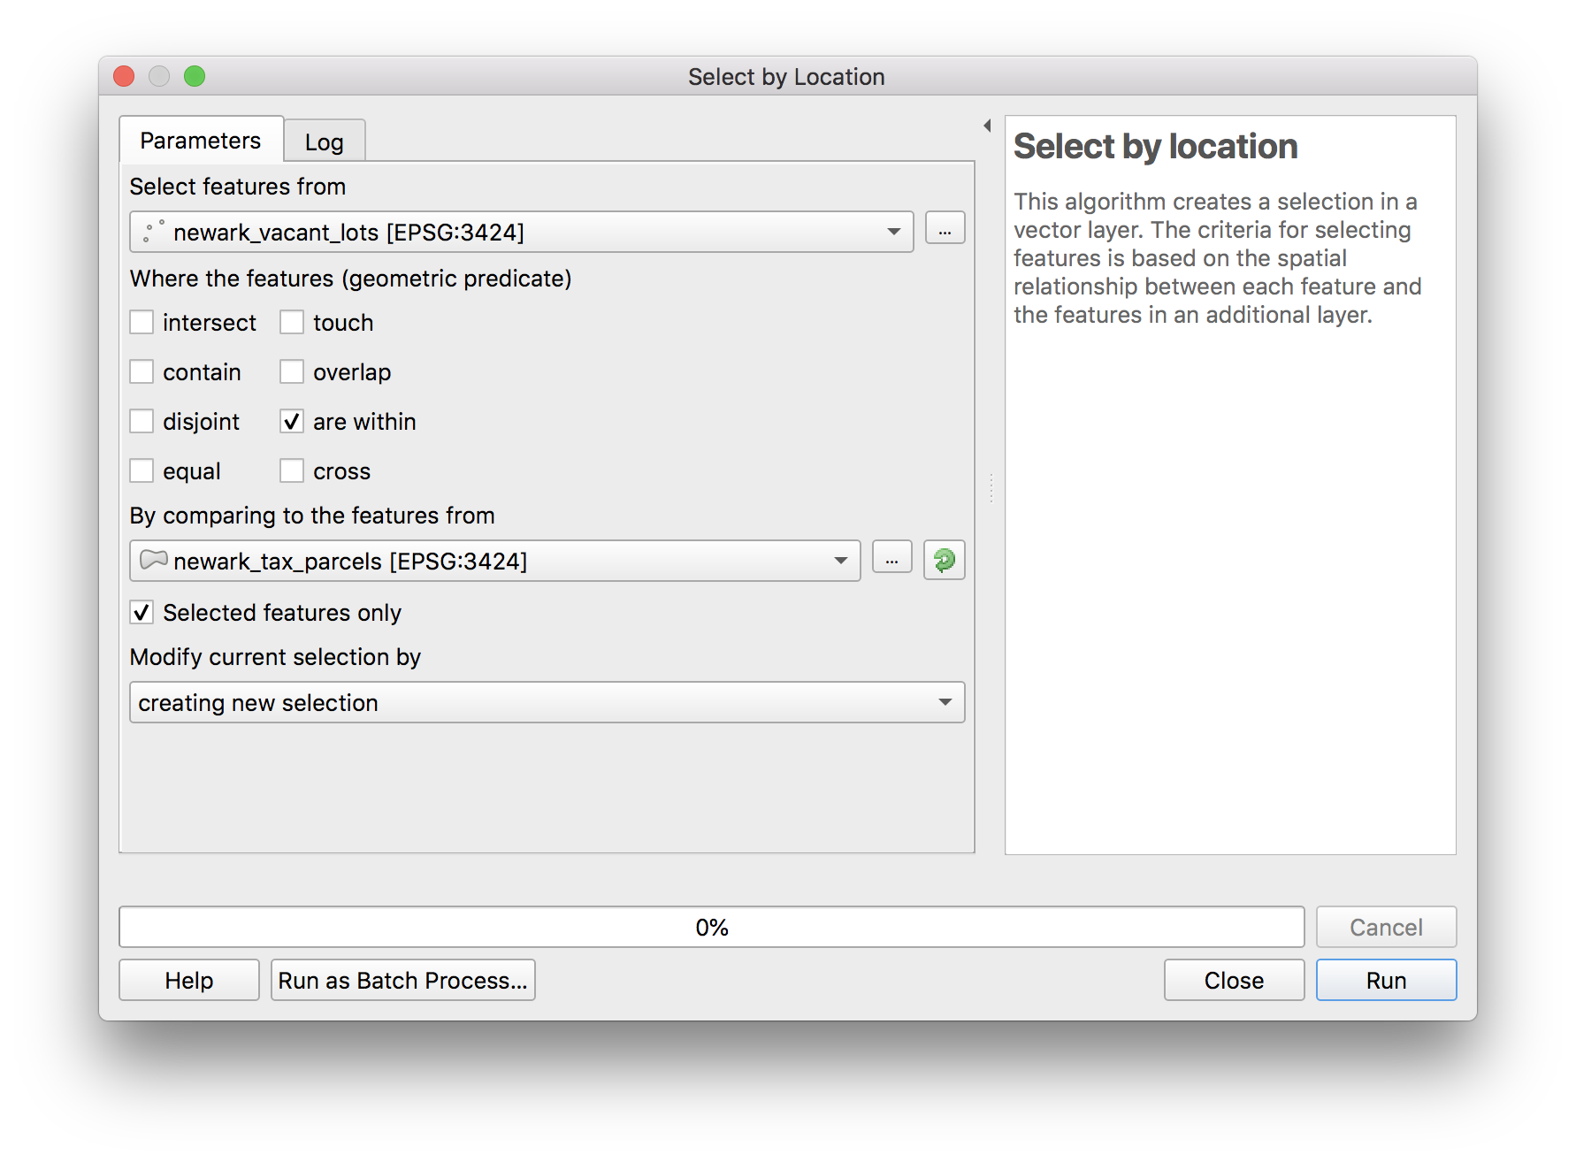Switch to the Log tab
Screen dimensions: 1576x1162
tap(324, 141)
